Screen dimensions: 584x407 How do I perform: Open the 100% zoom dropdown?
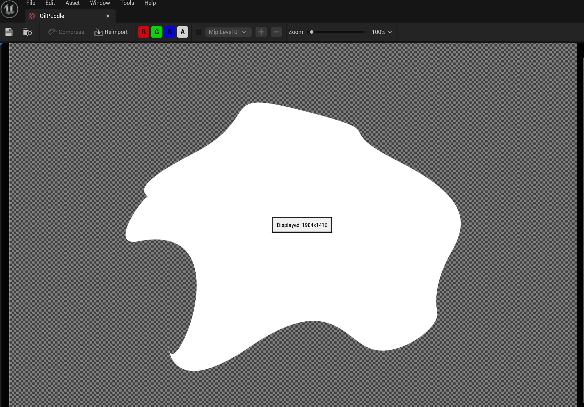(382, 32)
